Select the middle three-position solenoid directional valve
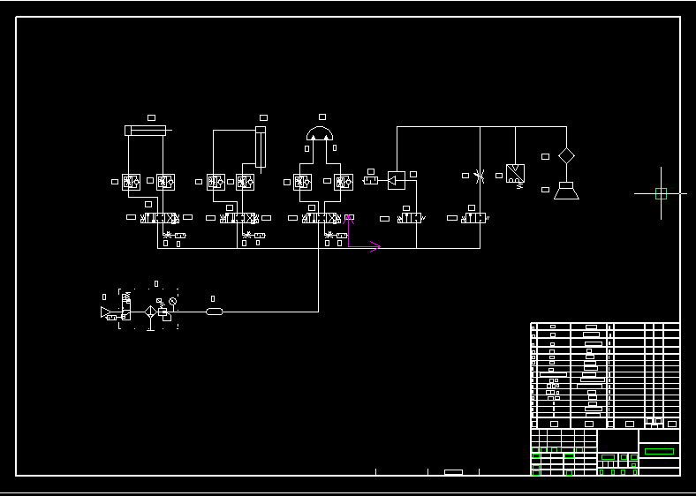696x496 pixels. pos(239,218)
